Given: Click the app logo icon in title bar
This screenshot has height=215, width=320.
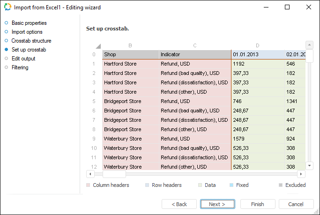Looking at the screenshot, I should click(x=7, y=7).
